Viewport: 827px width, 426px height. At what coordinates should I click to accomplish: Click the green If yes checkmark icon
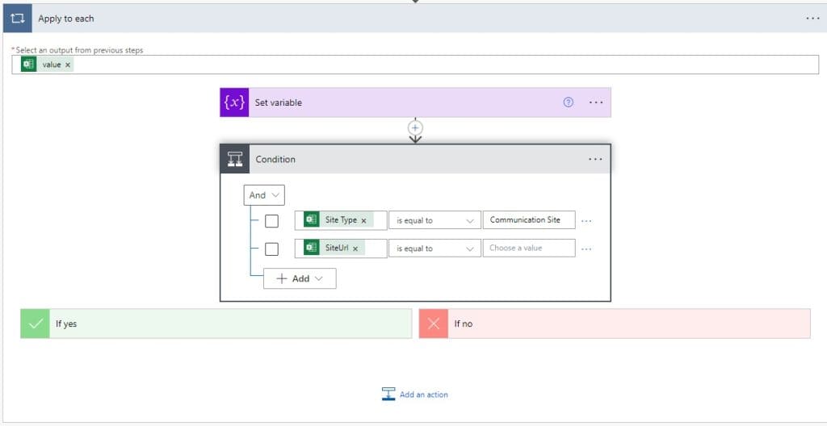pyautogui.click(x=35, y=324)
